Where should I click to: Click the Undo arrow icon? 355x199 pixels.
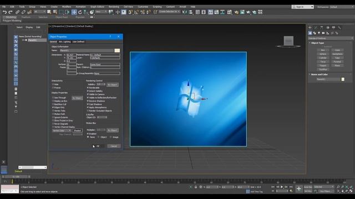click(4, 12)
